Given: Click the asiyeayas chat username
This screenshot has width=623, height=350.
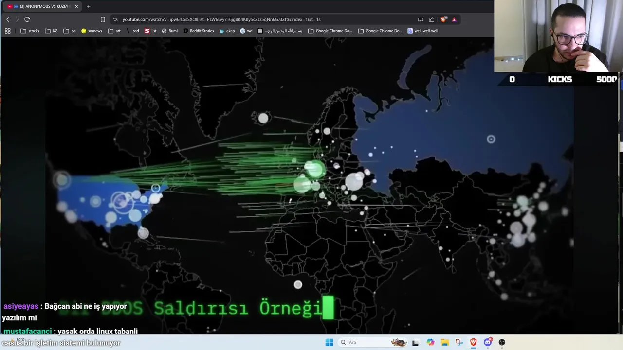Looking at the screenshot, I should (x=21, y=306).
